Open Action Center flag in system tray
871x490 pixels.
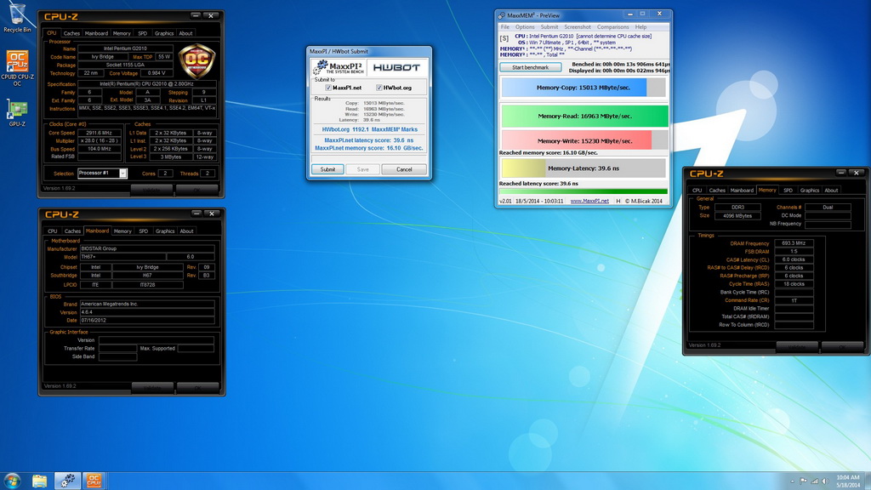coord(803,481)
